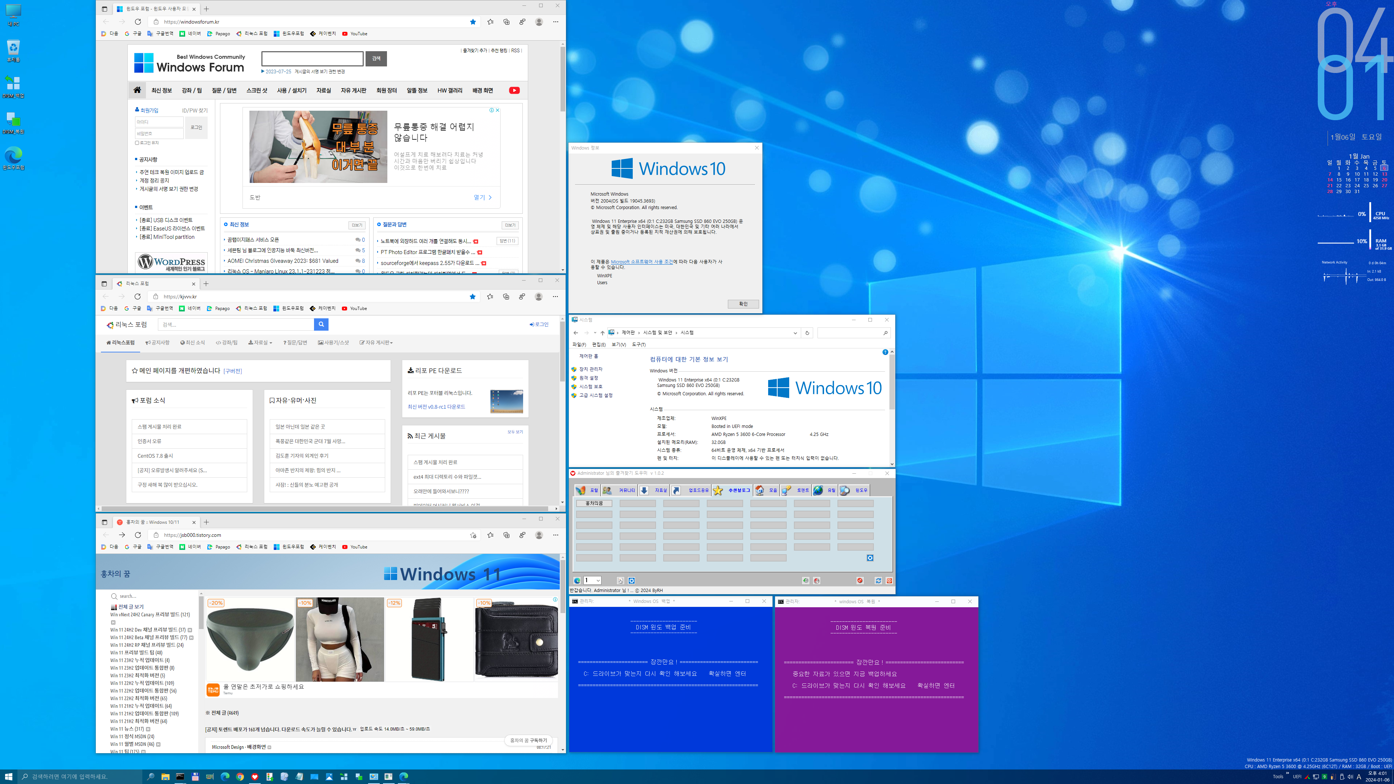Open the 도구(T) menu in 시스템 window
The height and width of the screenshot is (784, 1394).
coord(639,345)
